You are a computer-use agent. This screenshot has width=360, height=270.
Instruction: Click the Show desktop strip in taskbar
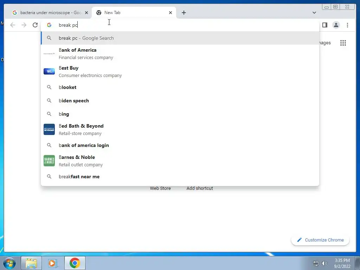click(x=358, y=263)
